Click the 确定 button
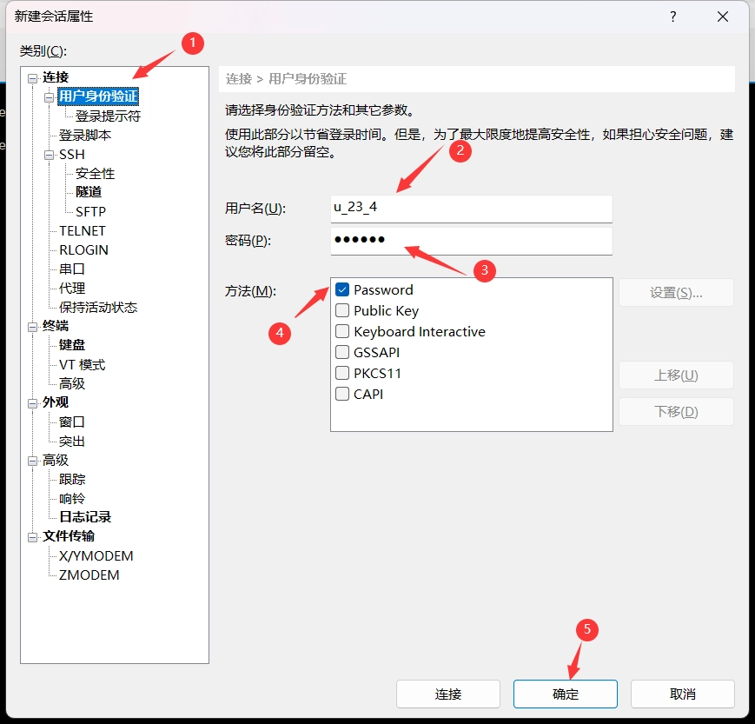 (565, 694)
